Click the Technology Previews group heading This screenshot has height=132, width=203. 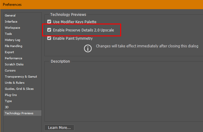tap(68, 15)
